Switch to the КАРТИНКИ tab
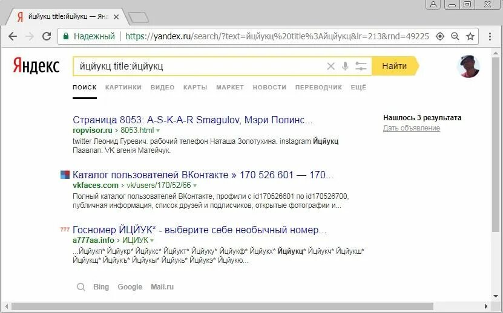The width and height of the screenshot is (503, 313). (123, 87)
